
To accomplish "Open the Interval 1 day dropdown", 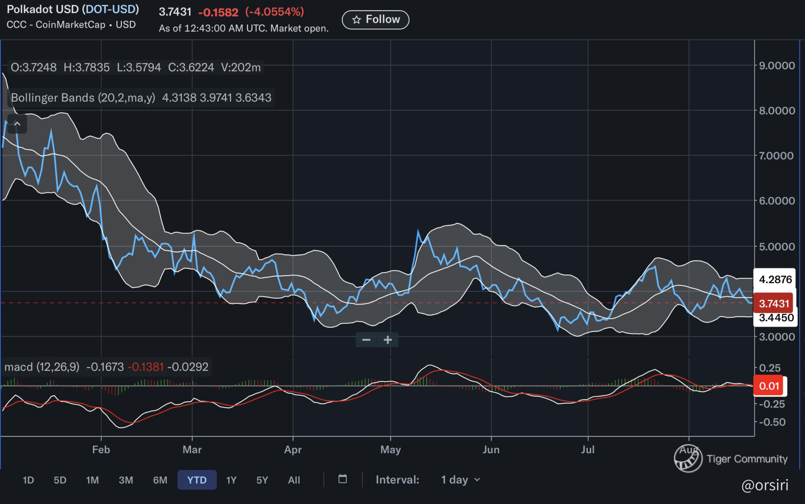I will [x=460, y=480].
